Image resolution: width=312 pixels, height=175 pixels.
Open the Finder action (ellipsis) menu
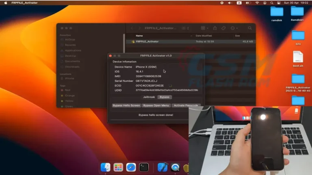tap(234, 28)
